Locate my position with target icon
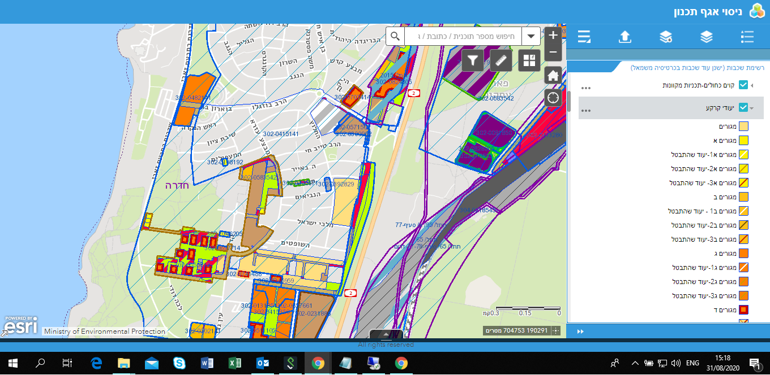The width and height of the screenshot is (770, 375). [553, 98]
